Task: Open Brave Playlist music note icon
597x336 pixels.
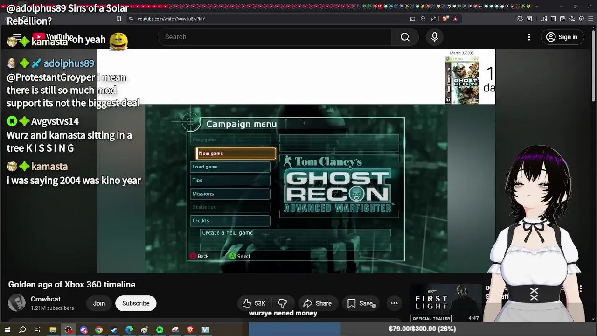Action: 544,19
